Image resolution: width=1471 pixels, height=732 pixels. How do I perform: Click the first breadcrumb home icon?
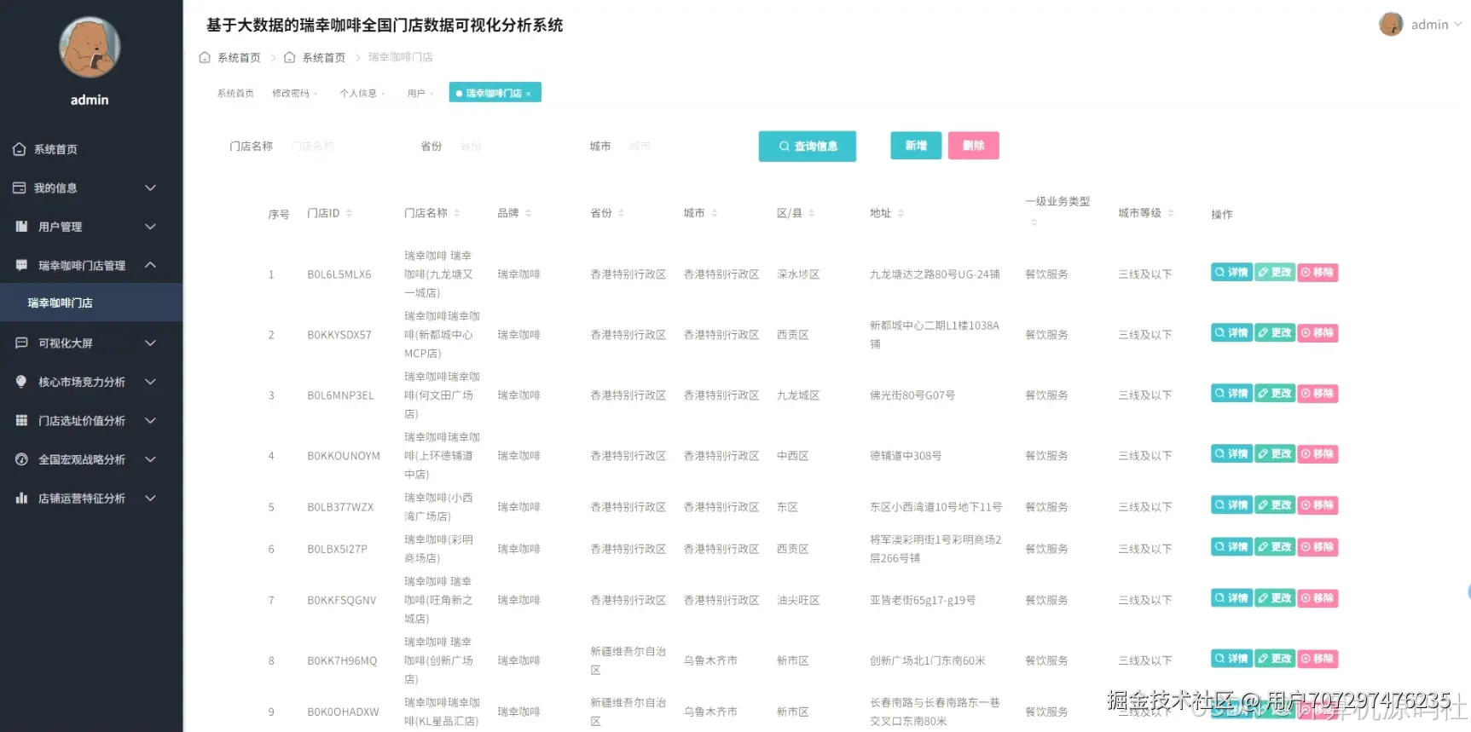point(205,57)
